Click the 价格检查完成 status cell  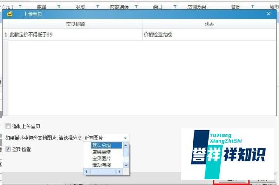coord(209,35)
